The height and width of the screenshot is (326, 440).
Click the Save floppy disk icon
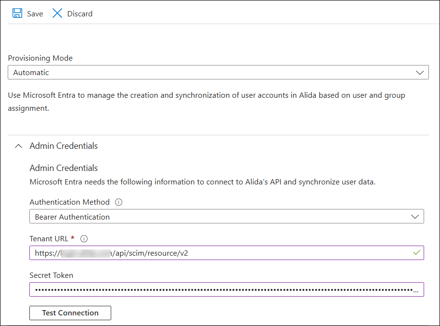(17, 13)
